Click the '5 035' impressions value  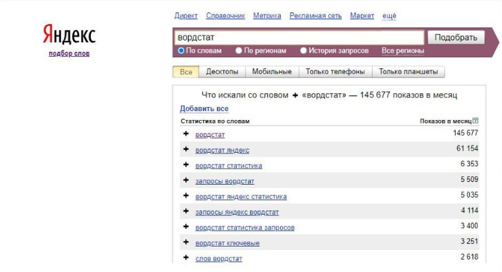coord(469,195)
